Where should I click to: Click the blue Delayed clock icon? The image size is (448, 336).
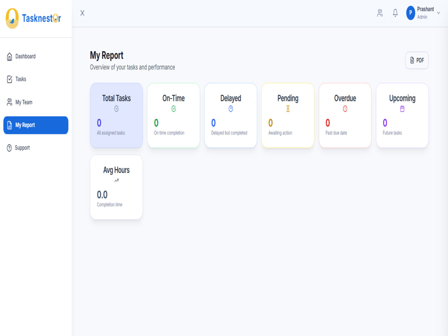[x=231, y=108]
